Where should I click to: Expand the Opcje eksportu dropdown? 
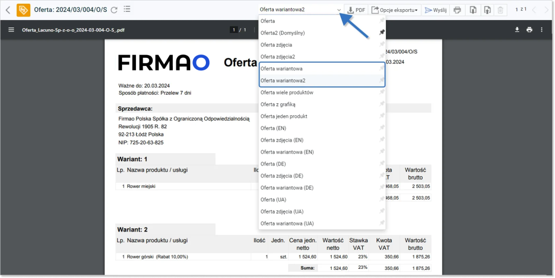click(x=393, y=10)
